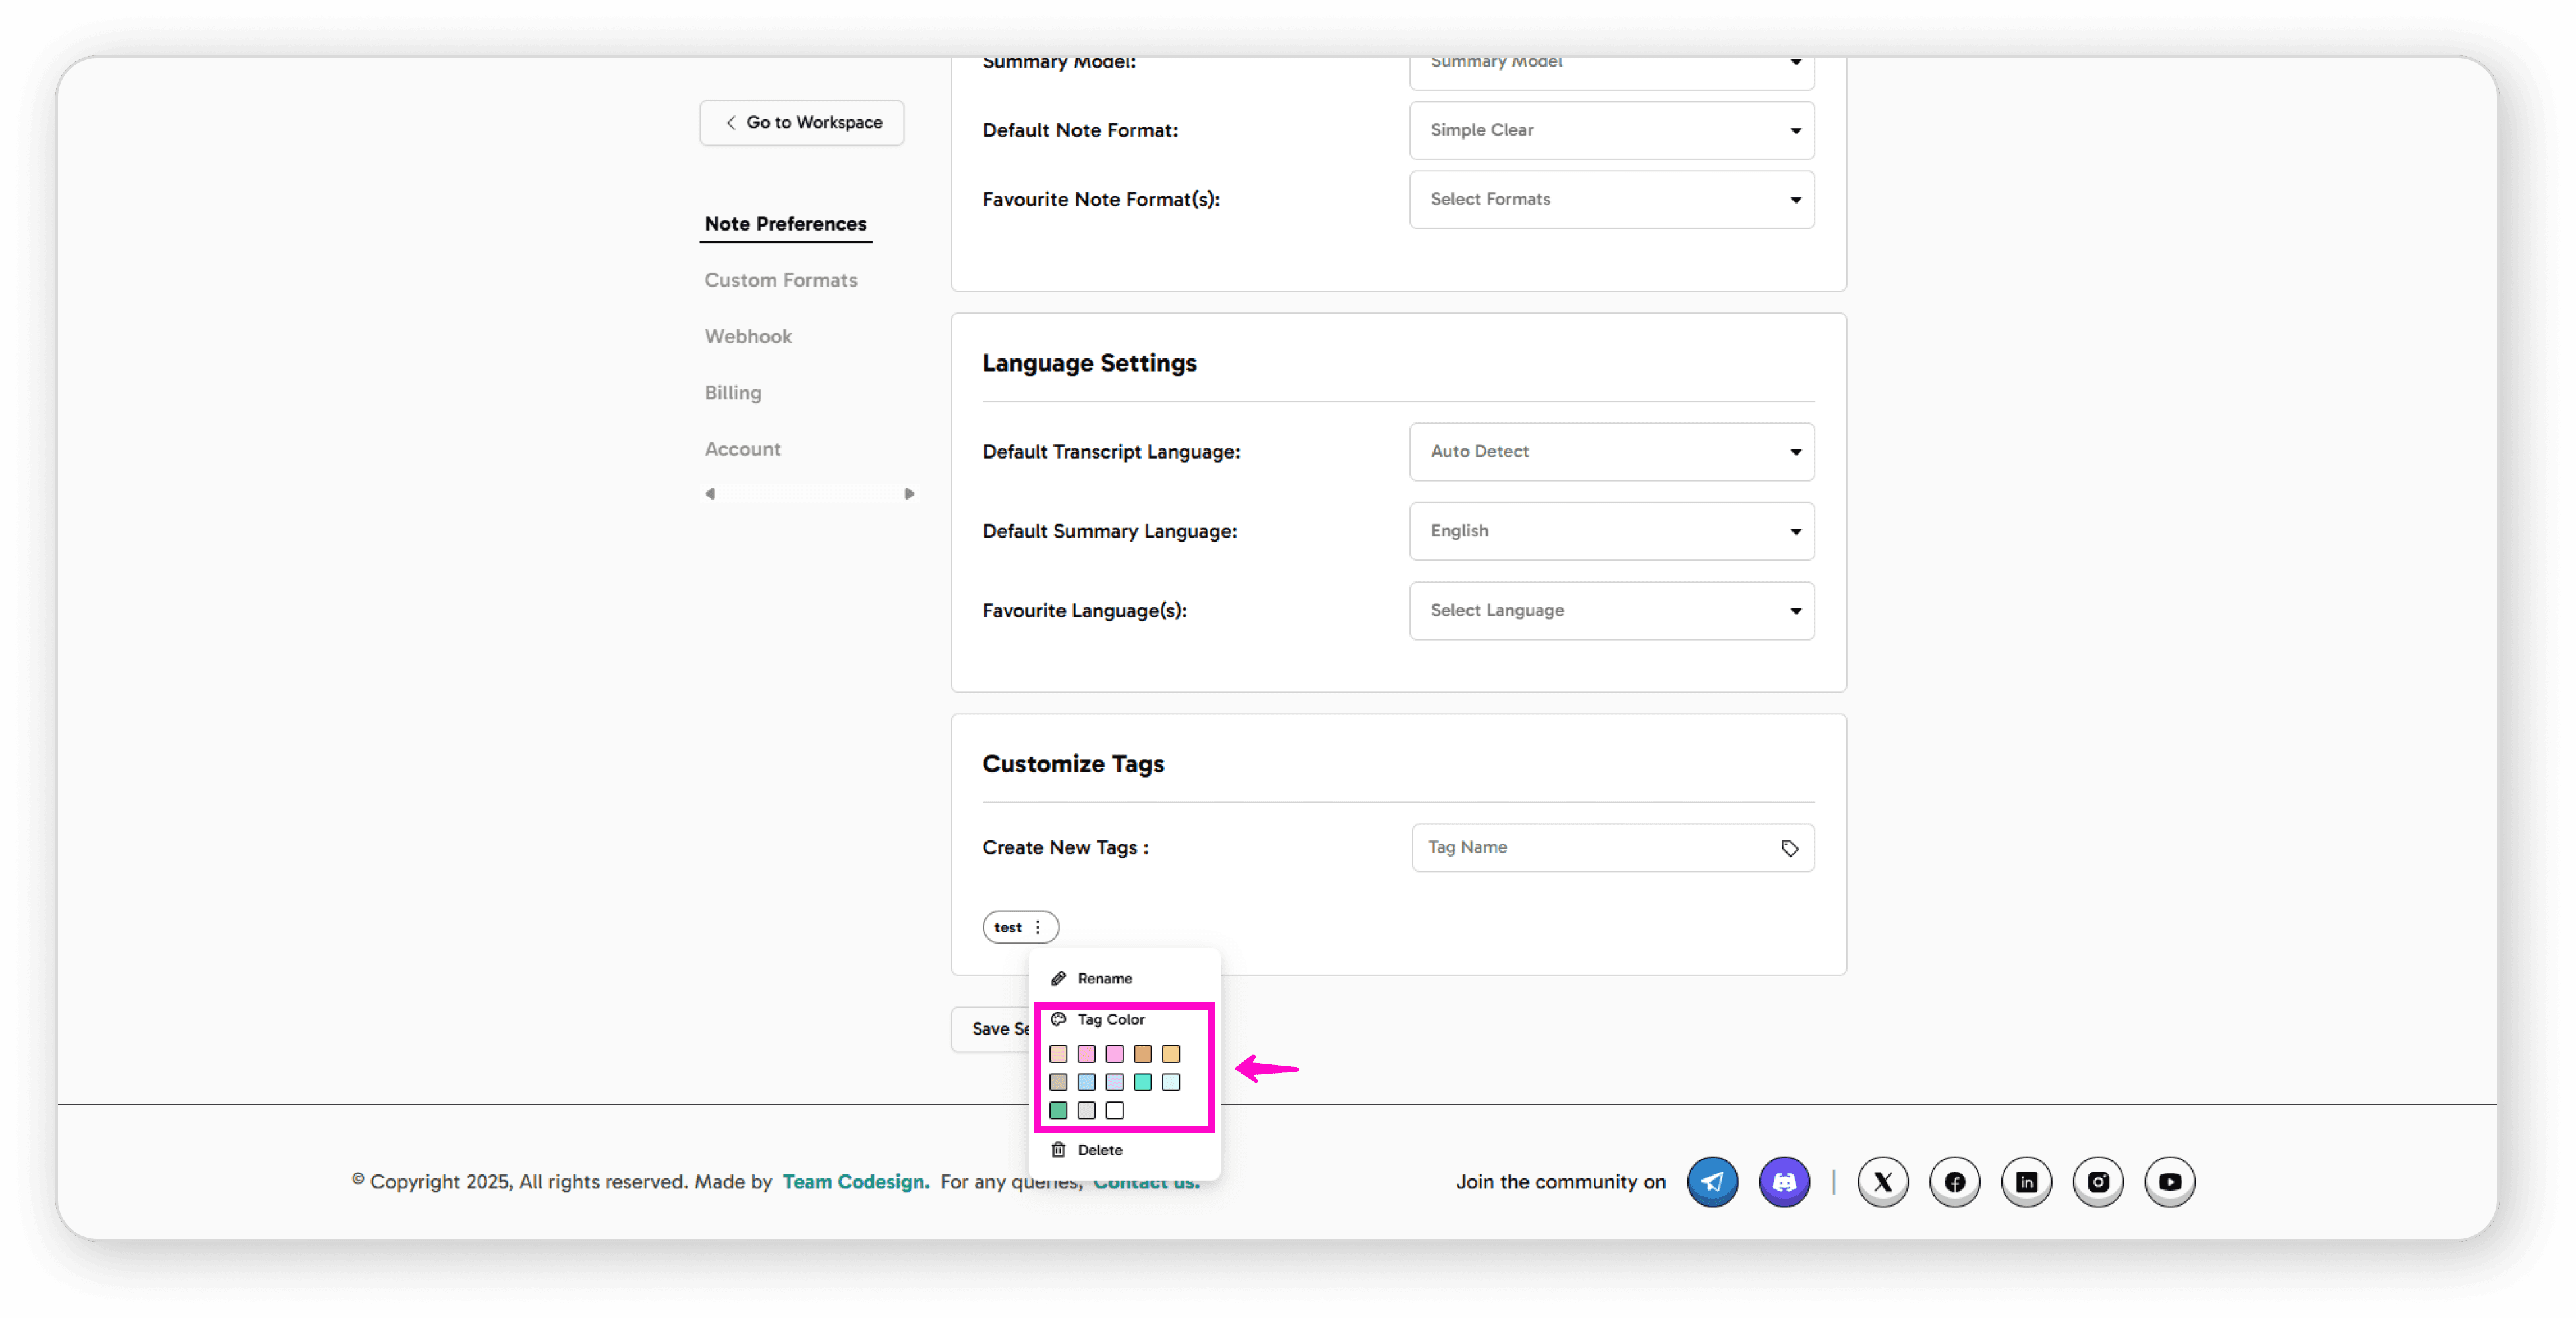2576x1318 pixels.
Task: Open the Billing settings section
Action: [732, 393]
